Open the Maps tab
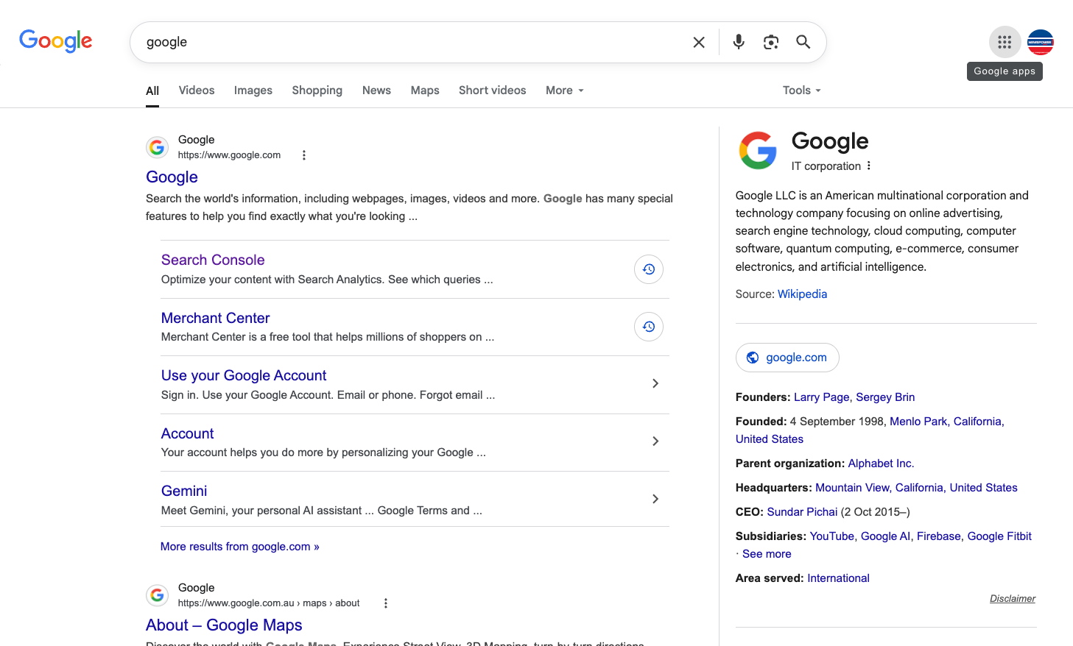Viewport: 1073px width, 646px height. (x=425, y=90)
